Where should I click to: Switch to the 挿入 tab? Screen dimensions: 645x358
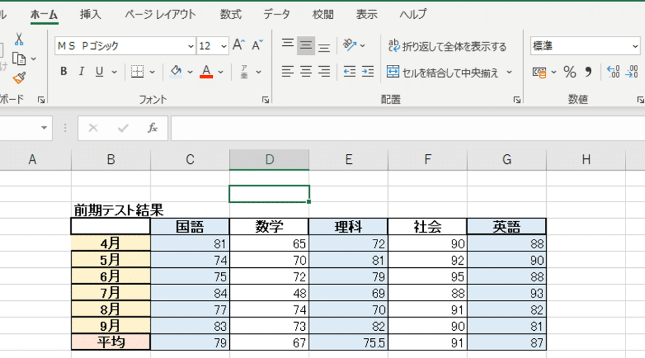click(90, 14)
